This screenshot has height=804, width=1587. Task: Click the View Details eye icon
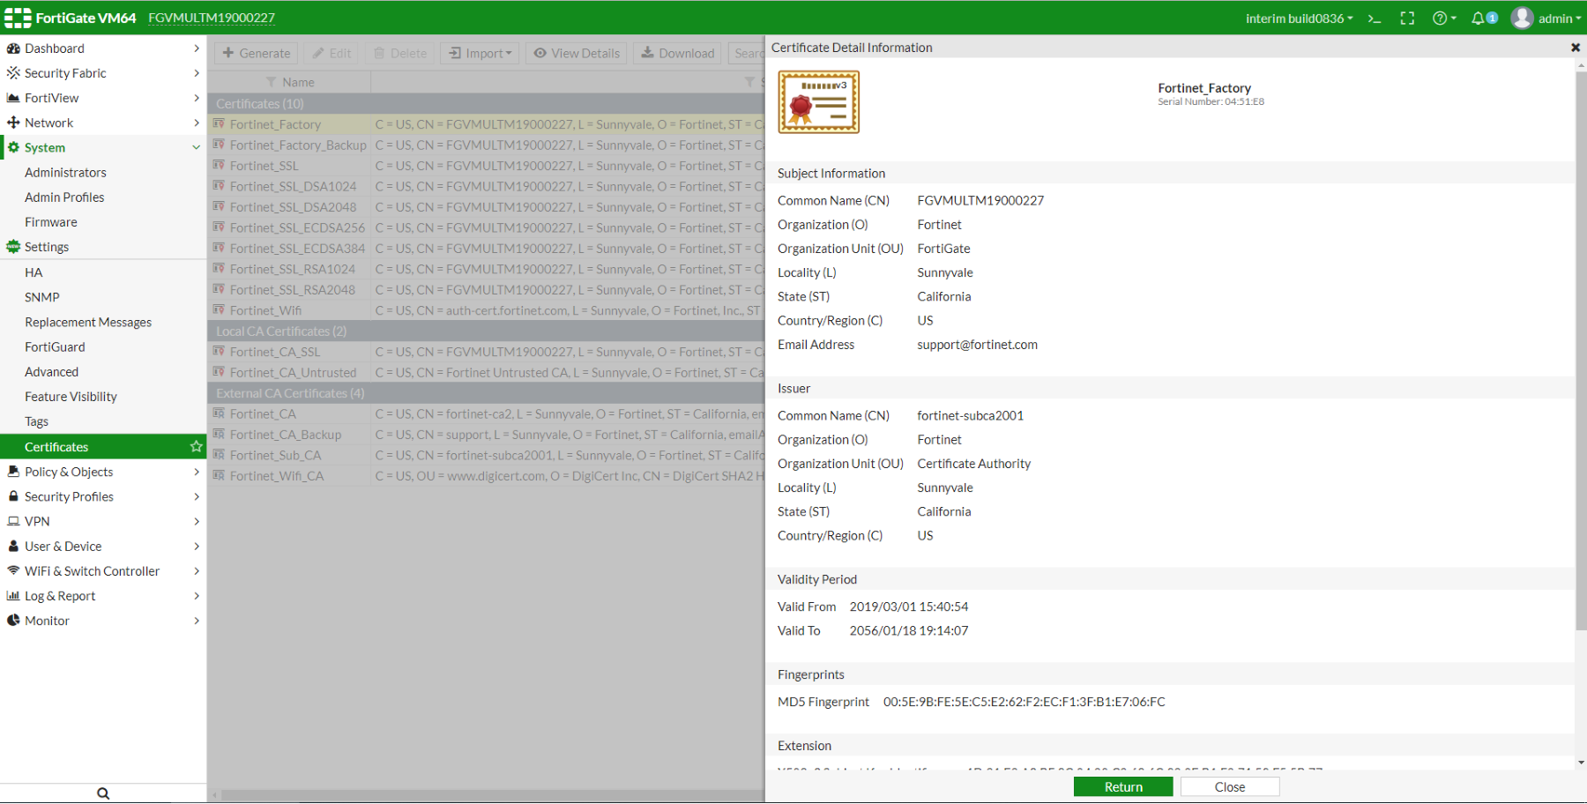[540, 53]
